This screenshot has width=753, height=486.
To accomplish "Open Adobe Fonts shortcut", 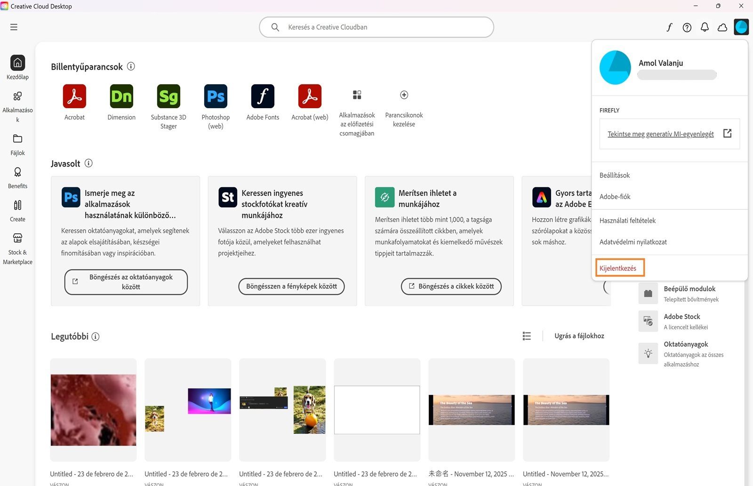I will 263,96.
